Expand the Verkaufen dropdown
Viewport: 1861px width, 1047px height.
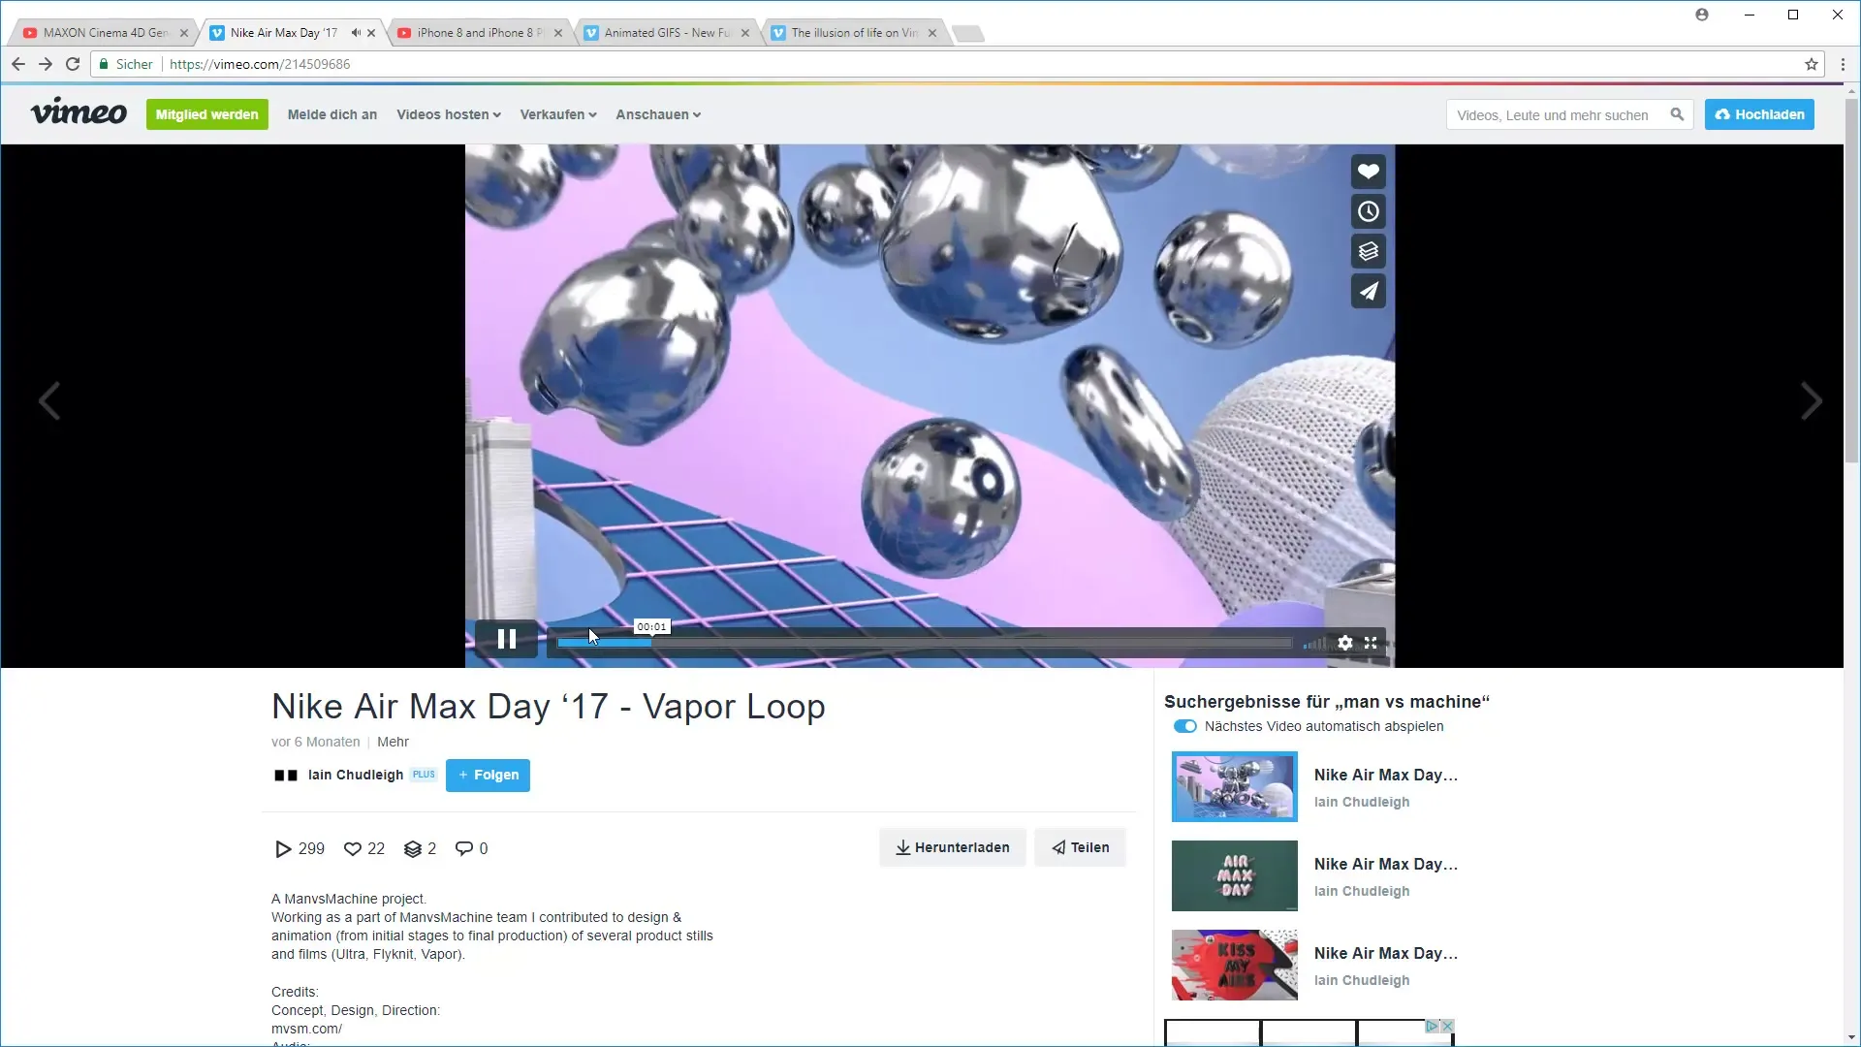(x=558, y=114)
